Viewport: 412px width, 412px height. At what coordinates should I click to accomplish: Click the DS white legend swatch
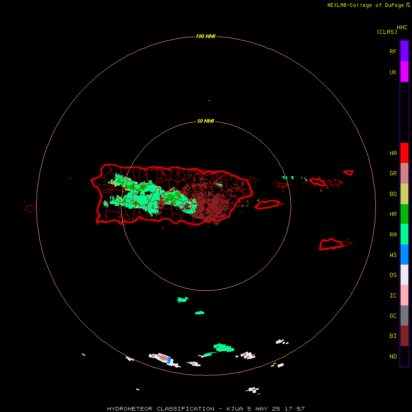click(404, 275)
